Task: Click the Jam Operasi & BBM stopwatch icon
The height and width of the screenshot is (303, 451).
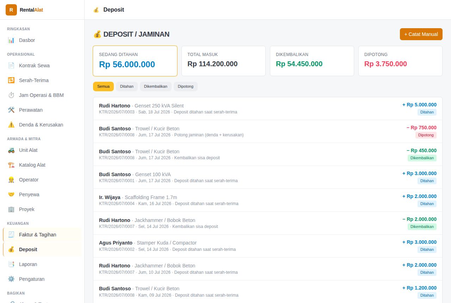Action: 11,95
